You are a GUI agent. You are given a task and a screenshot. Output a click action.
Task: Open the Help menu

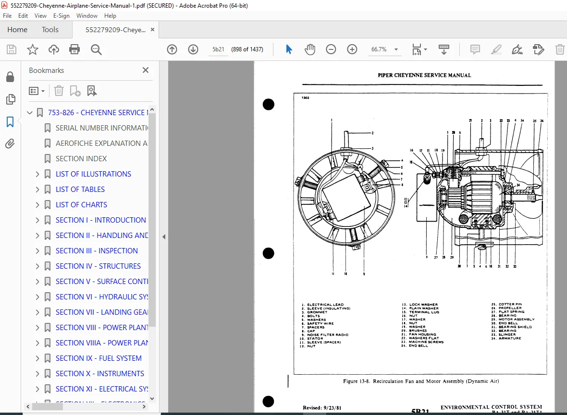click(x=111, y=16)
